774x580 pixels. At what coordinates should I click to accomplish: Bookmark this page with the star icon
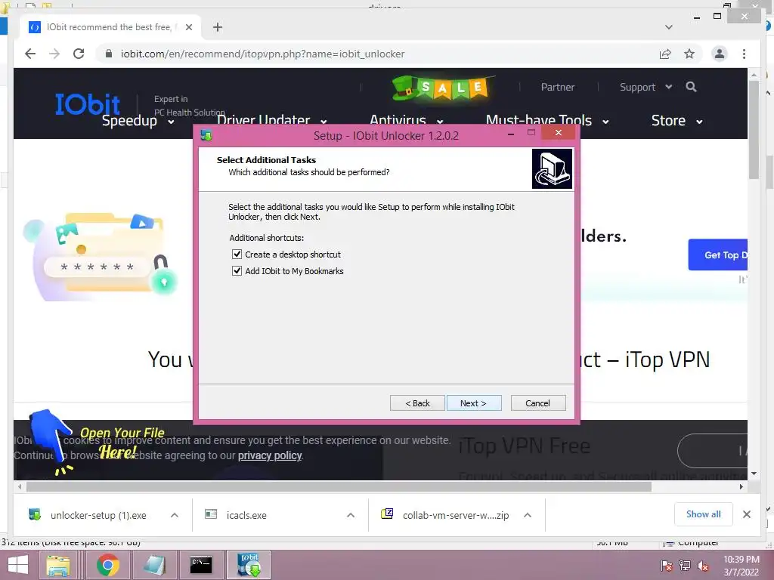pos(689,54)
